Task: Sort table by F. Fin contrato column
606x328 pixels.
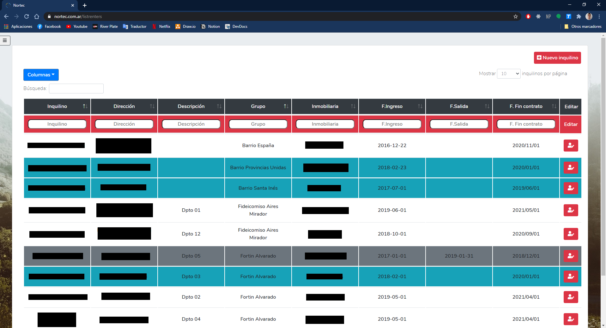Action: pyautogui.click(x=526, y=106)
